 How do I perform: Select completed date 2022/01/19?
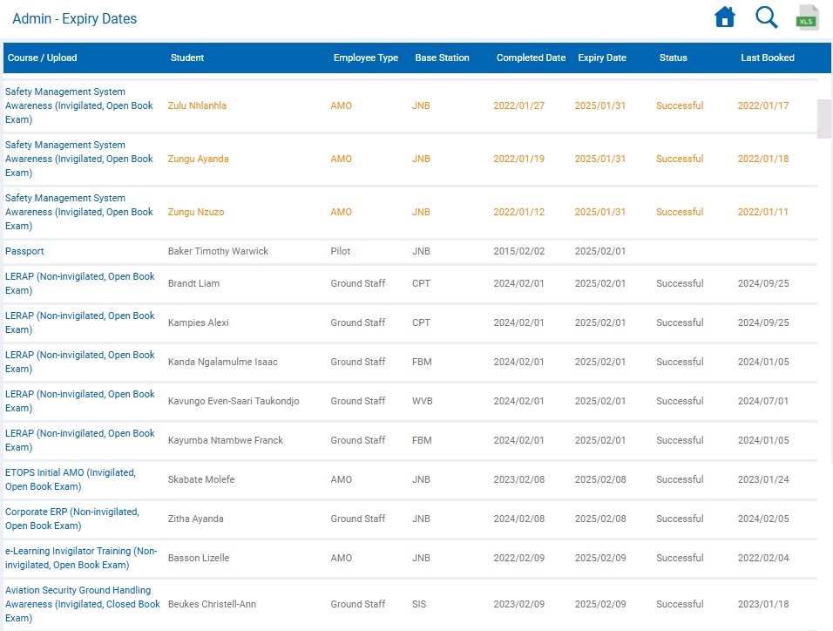pyautogui.click(x=519, y=159)
